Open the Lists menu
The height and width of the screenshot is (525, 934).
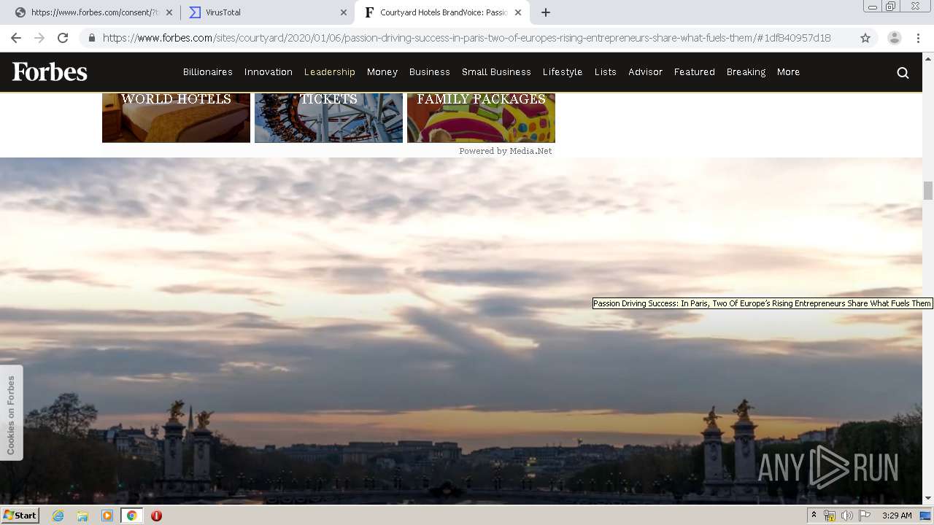[x=606, y=72]
